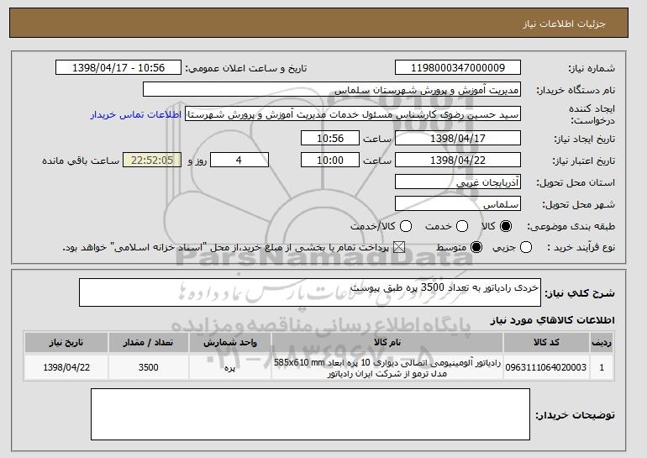Viewport: 647px width, 458px height.
Task: Select the aluminum radiator item name cell
Action: tap(387, 367)
